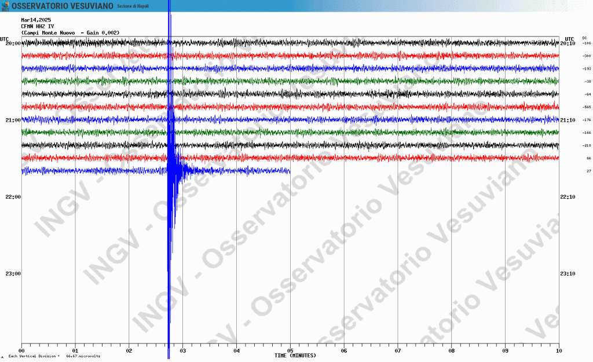
Task: Click the 'Sezione di Napoli' header text
Action: click(x=133, y=6)
